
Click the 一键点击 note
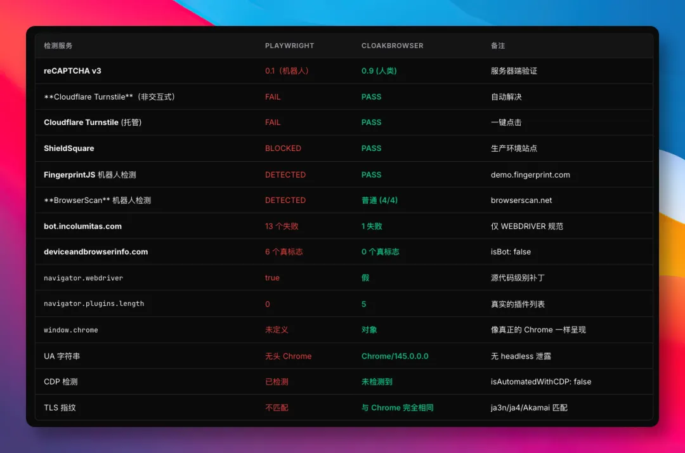pos(506,122)
